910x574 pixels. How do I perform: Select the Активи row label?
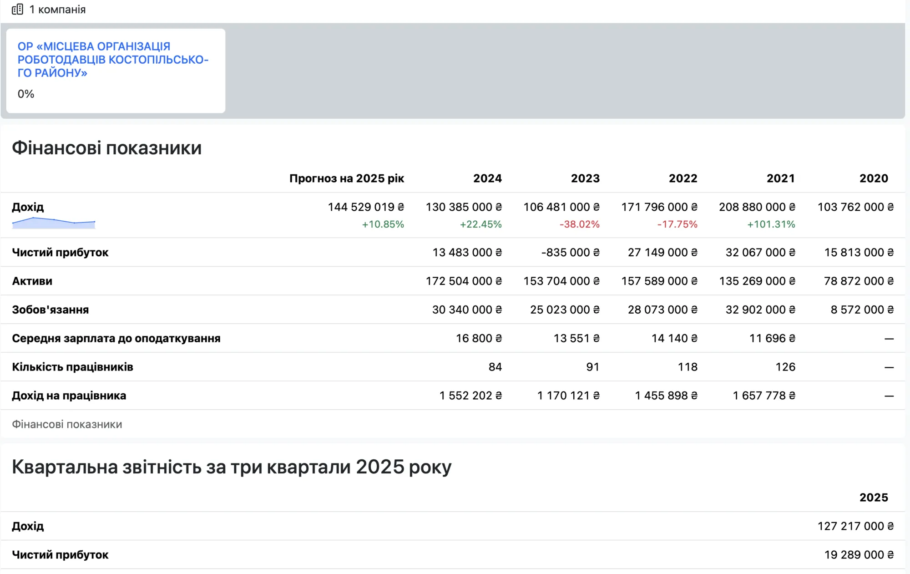pos(32,281)
